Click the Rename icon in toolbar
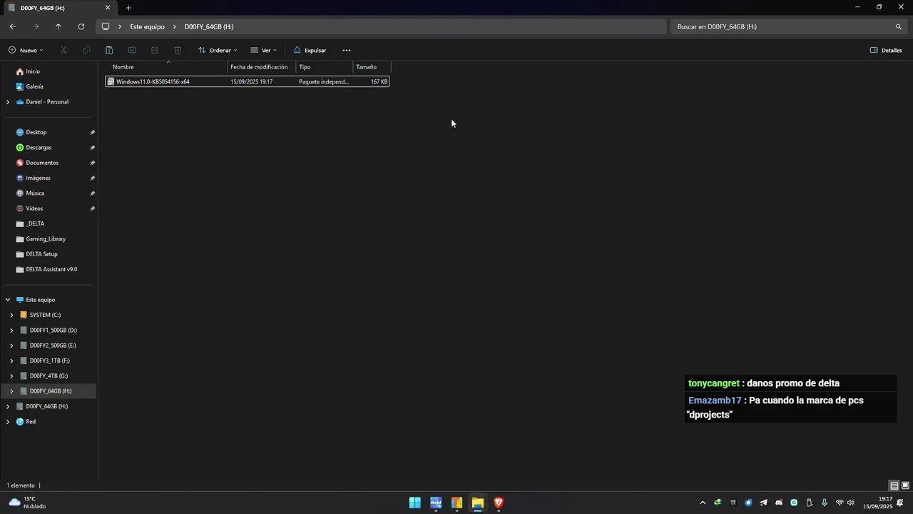This screenshot has height=514, width=913. (x=132, y=50)
